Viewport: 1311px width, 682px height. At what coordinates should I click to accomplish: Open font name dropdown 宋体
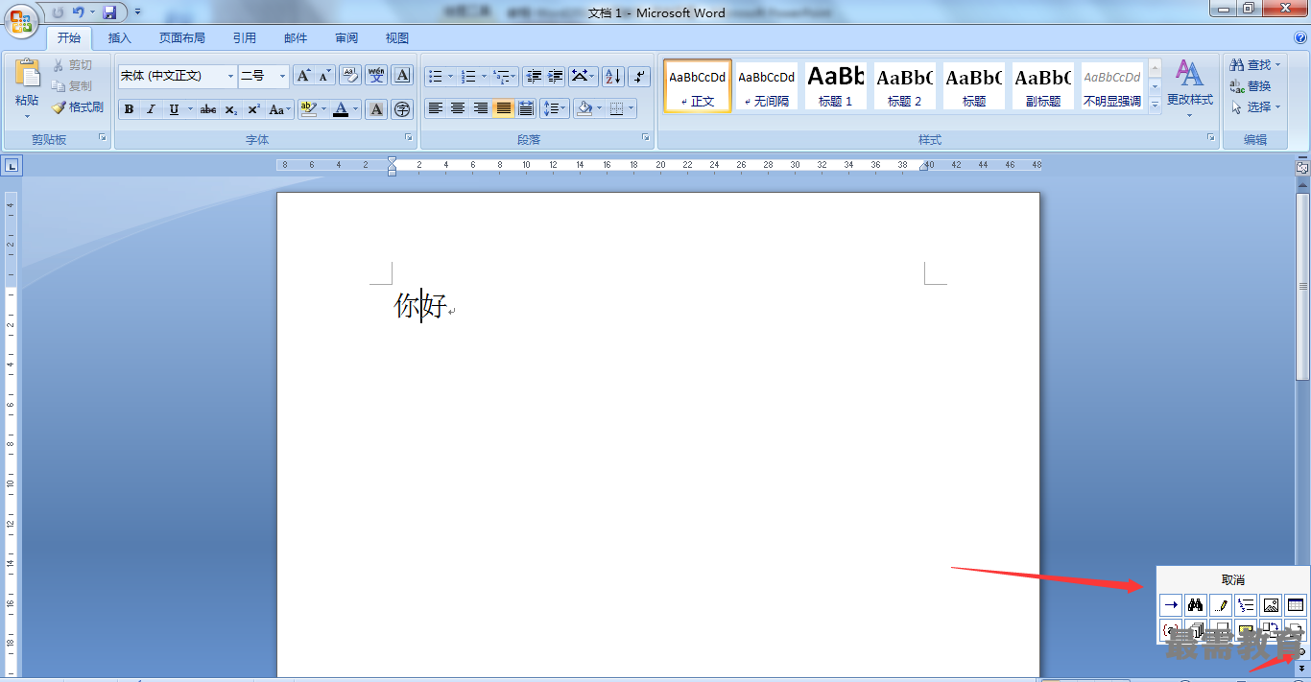(x=230, y=76)
